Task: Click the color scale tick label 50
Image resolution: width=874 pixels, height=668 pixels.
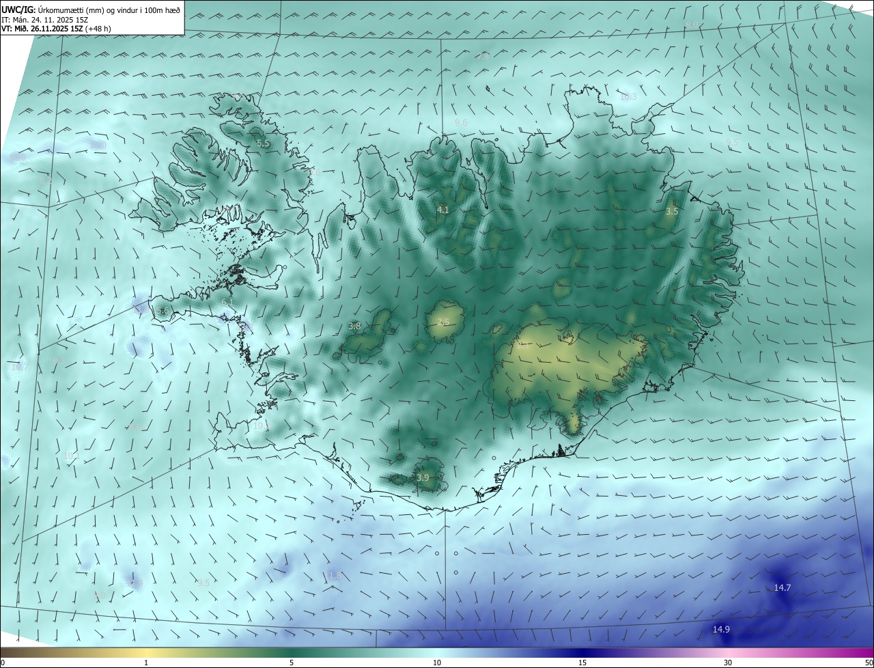Action: 869,663
